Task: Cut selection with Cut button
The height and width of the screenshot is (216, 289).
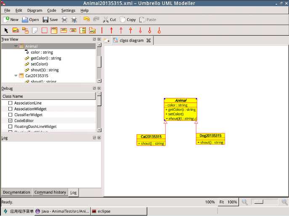Action: coord(109,19)
